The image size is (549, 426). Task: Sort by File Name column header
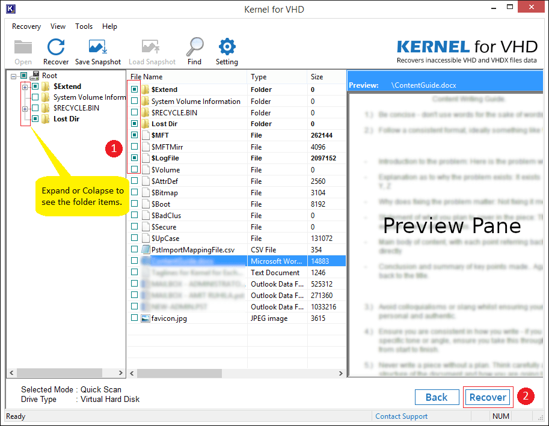(188, 77)
